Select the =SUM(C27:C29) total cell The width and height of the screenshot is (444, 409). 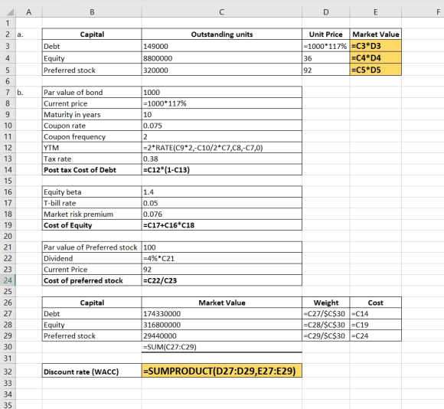[222, 347]
